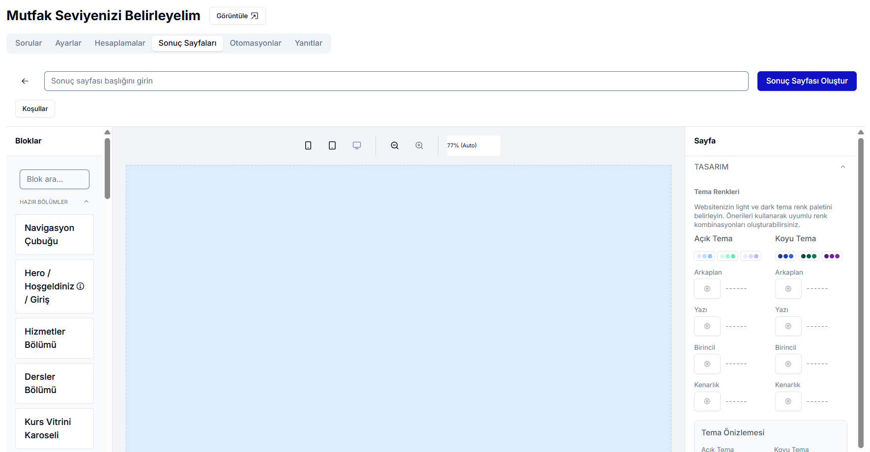Screen dimensions: 870x452
Task: Collapse the TASARIM section
Action: pos(842,167)
